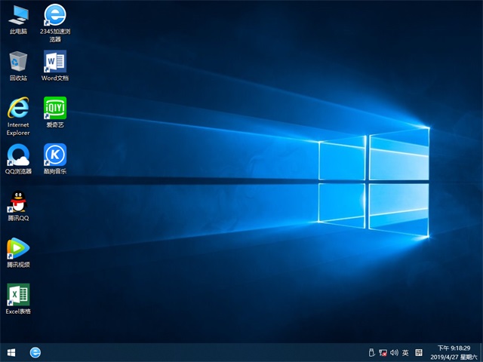Click the USB safely remove hardware tray icon

point(371,352)
